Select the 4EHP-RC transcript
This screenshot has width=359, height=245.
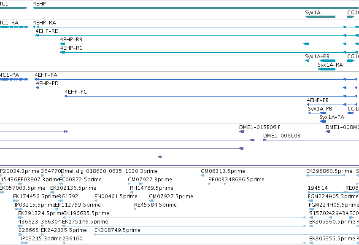[210, 52]
